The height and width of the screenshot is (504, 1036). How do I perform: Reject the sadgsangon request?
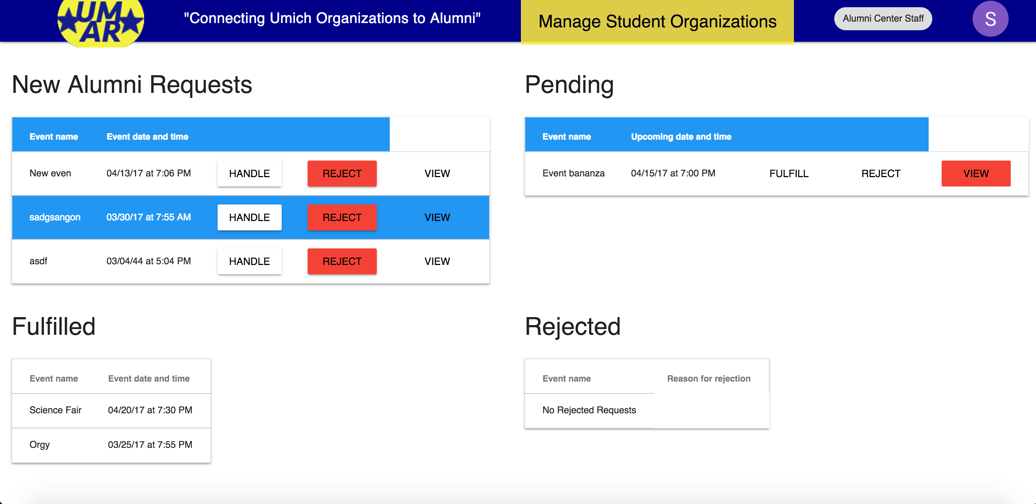point(342,217)
